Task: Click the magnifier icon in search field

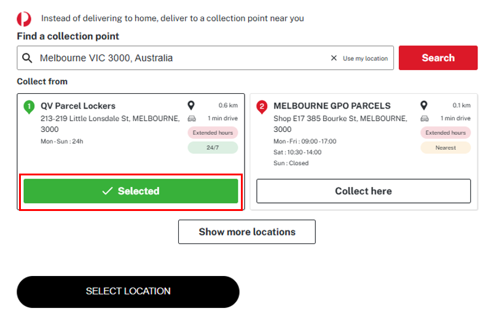Action: [27, 58]
